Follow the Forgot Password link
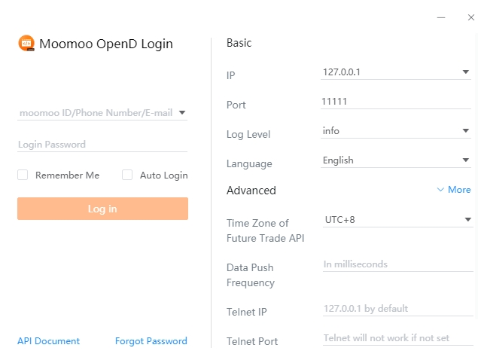Image resolution: width=478 pixels, height=357 pixels. point(151,341)
